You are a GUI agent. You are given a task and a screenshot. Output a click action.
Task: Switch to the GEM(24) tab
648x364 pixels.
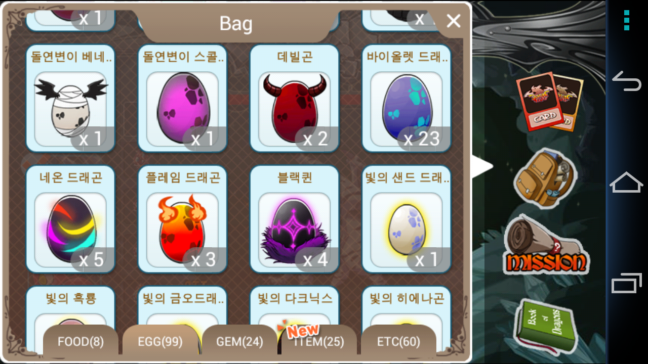click(239, 342)
